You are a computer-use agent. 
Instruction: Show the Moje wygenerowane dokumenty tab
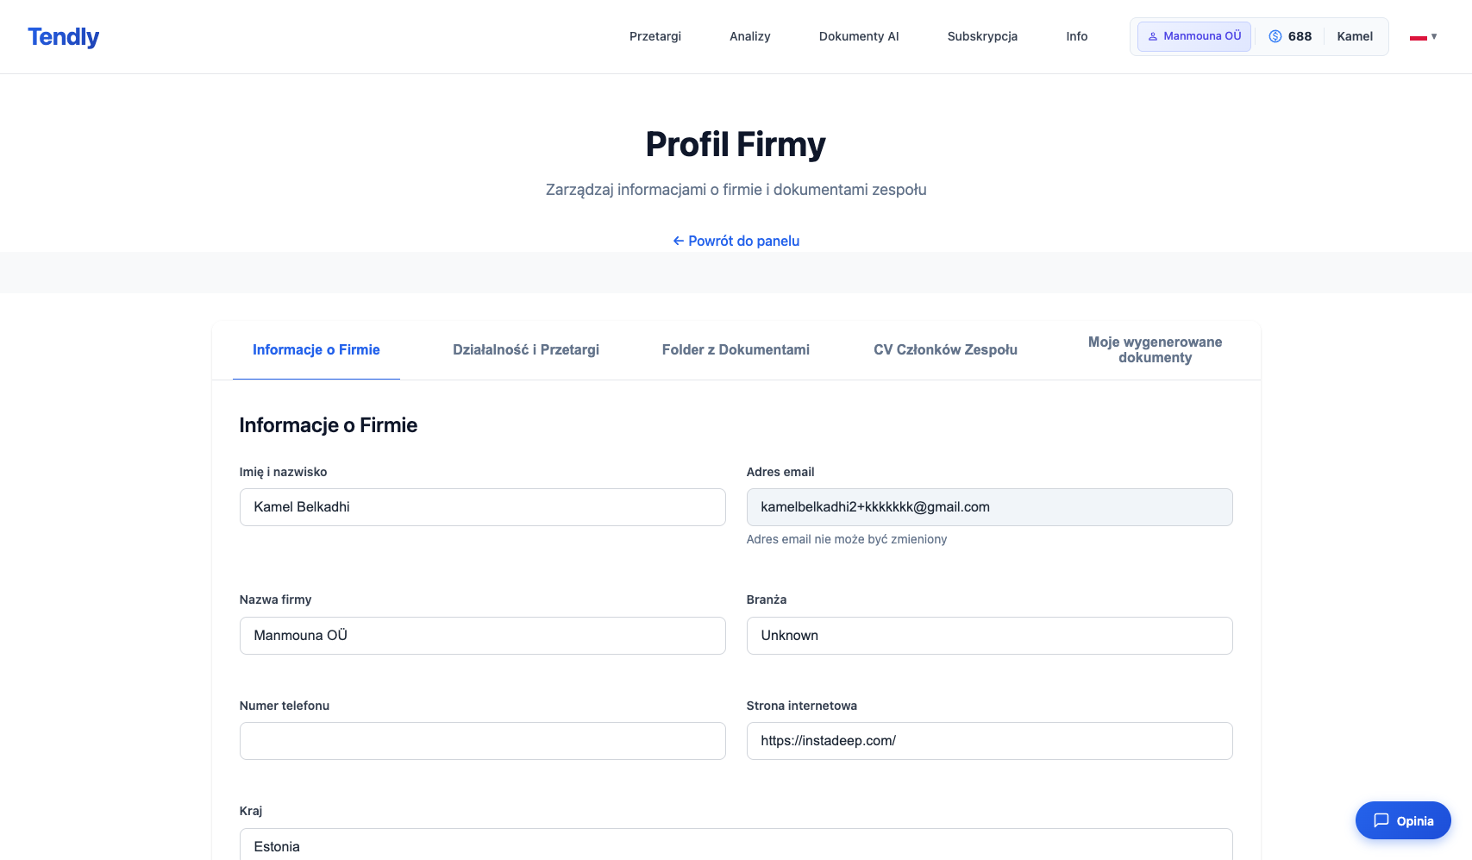[x=1155, y=349]
